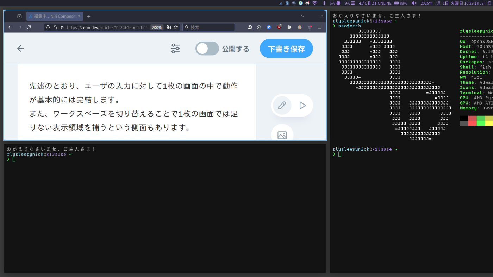Click the translate page icon
The width and height of the screenshot is (493, 277).
169,27
